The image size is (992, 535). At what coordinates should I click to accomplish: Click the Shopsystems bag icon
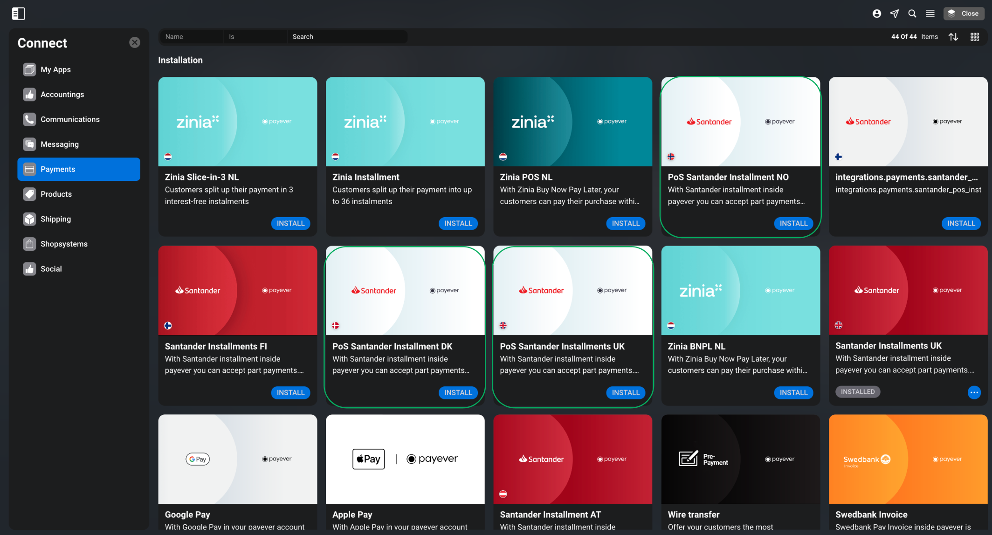tap(29, 244)
